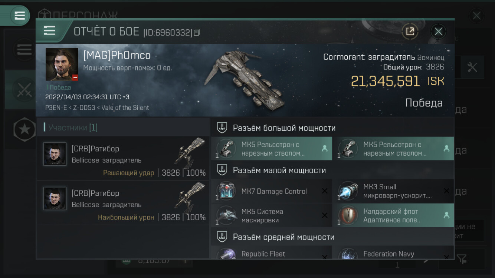The width and height of the screenshot is (495, 278).
Task: Select the second MK5 Рельсотрон railgun module
Action: (393, 149)
